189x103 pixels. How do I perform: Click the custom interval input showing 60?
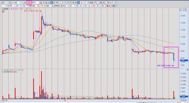82,3
